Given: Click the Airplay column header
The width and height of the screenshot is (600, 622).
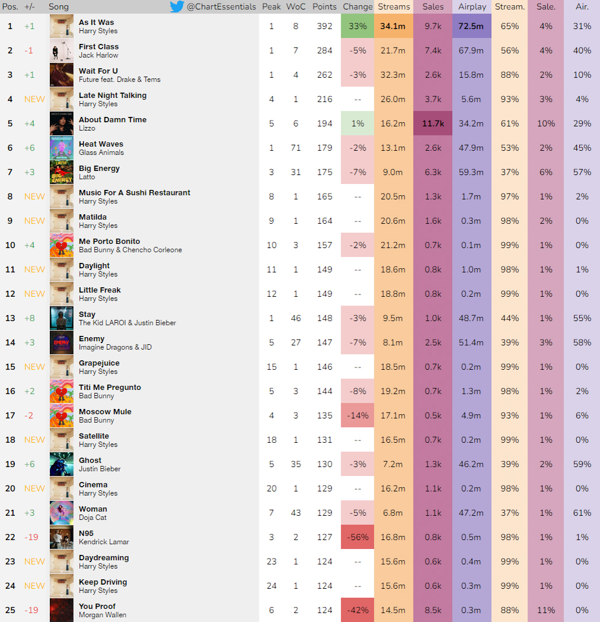Looking at the screenshot, I should [x=472, y=7].
